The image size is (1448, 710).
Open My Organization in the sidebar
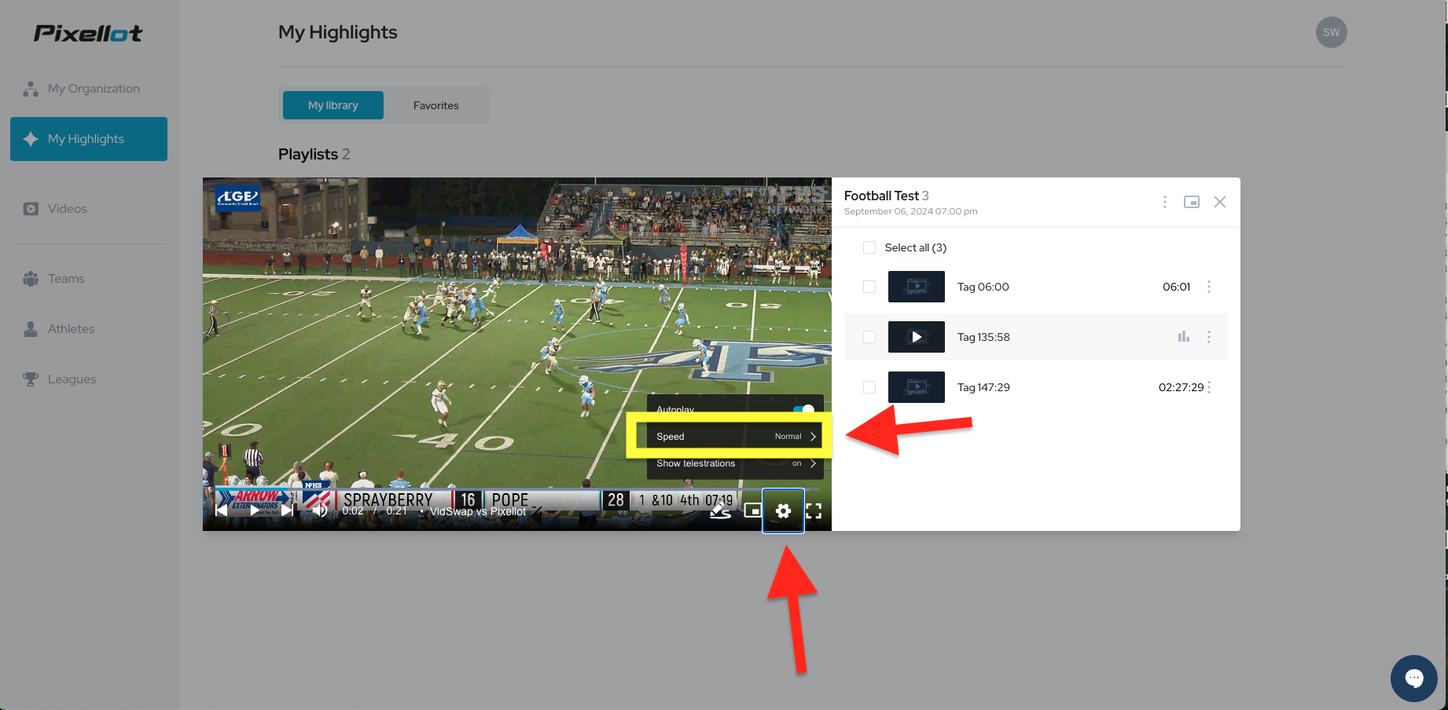[x=89, y=89]
